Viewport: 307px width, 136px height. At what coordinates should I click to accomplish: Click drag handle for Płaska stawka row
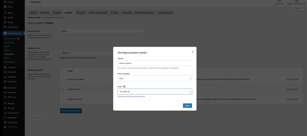pyautogui.click(x=63, y=89)
